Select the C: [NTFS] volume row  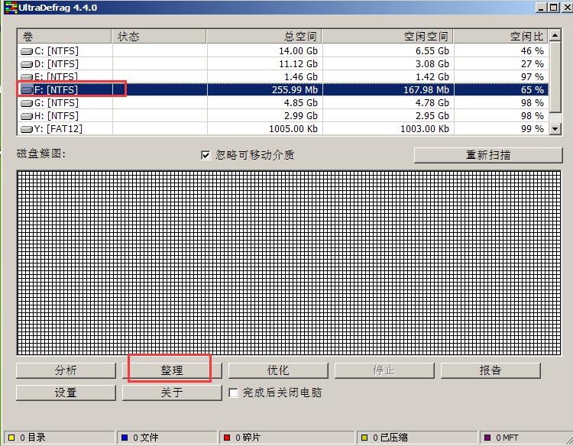click(x=283, y=51)
